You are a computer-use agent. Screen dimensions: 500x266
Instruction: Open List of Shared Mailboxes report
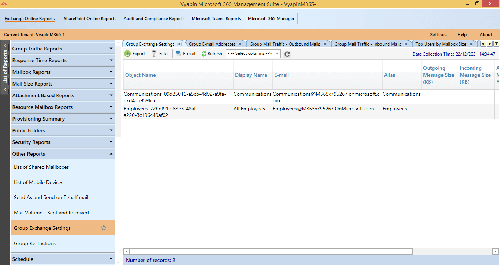(x=63, y=167)
